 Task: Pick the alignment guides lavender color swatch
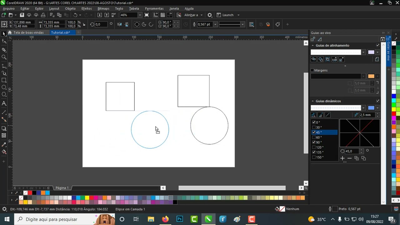pyautogui.click(x=371, y=52)
